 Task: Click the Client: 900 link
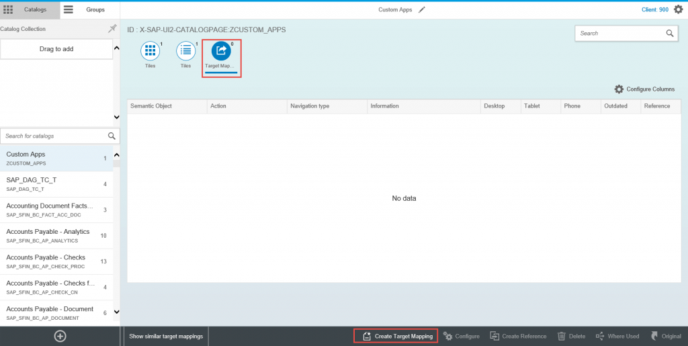[x=656, y=9]
